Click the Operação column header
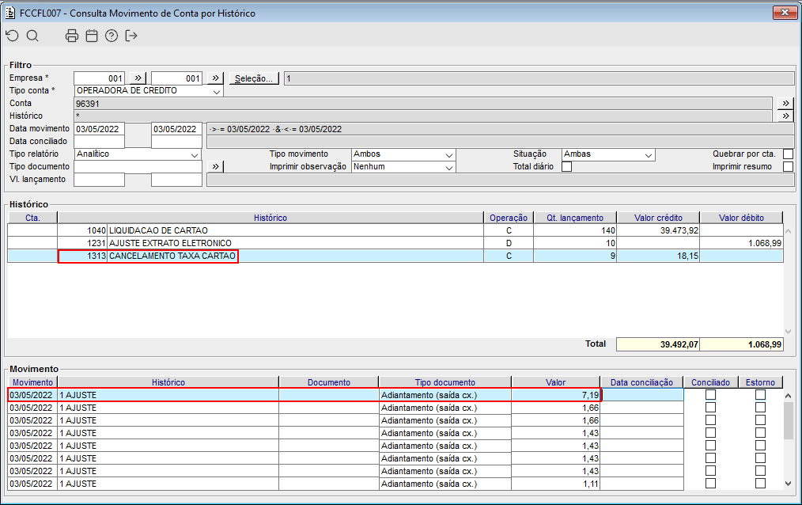802x505 pixels. click(509, 218)
